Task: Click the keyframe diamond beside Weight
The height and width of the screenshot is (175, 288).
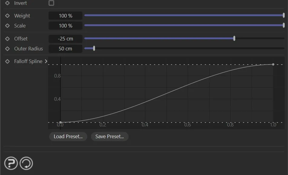Action: click(x=8, y=16)
